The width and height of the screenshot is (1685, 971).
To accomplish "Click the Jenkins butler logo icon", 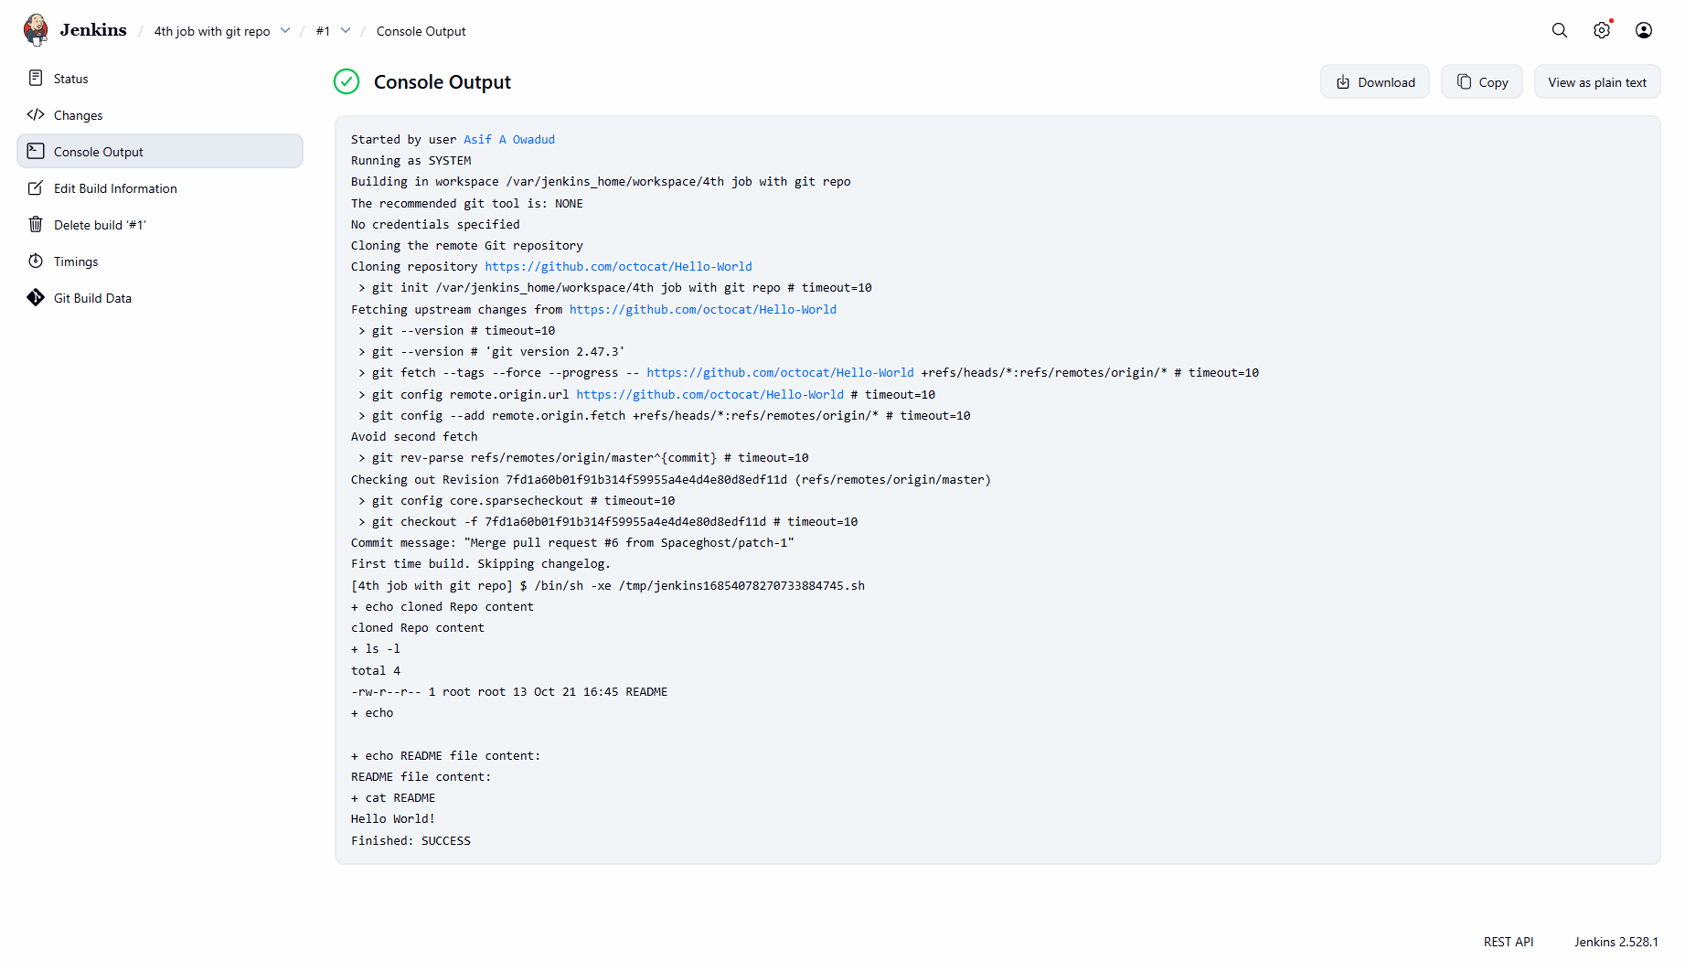I will (x=36, y=30).
